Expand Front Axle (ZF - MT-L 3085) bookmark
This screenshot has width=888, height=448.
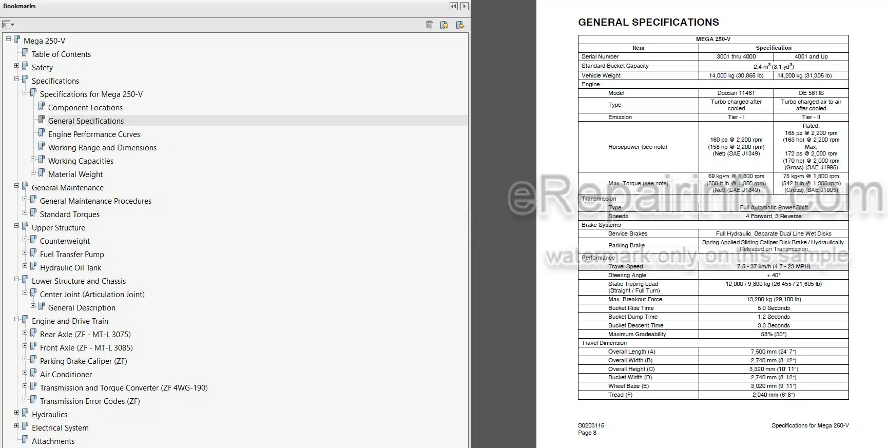click(25, 346)
